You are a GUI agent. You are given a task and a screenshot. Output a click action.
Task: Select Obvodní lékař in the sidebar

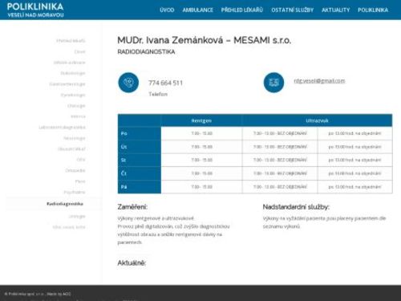71,148
